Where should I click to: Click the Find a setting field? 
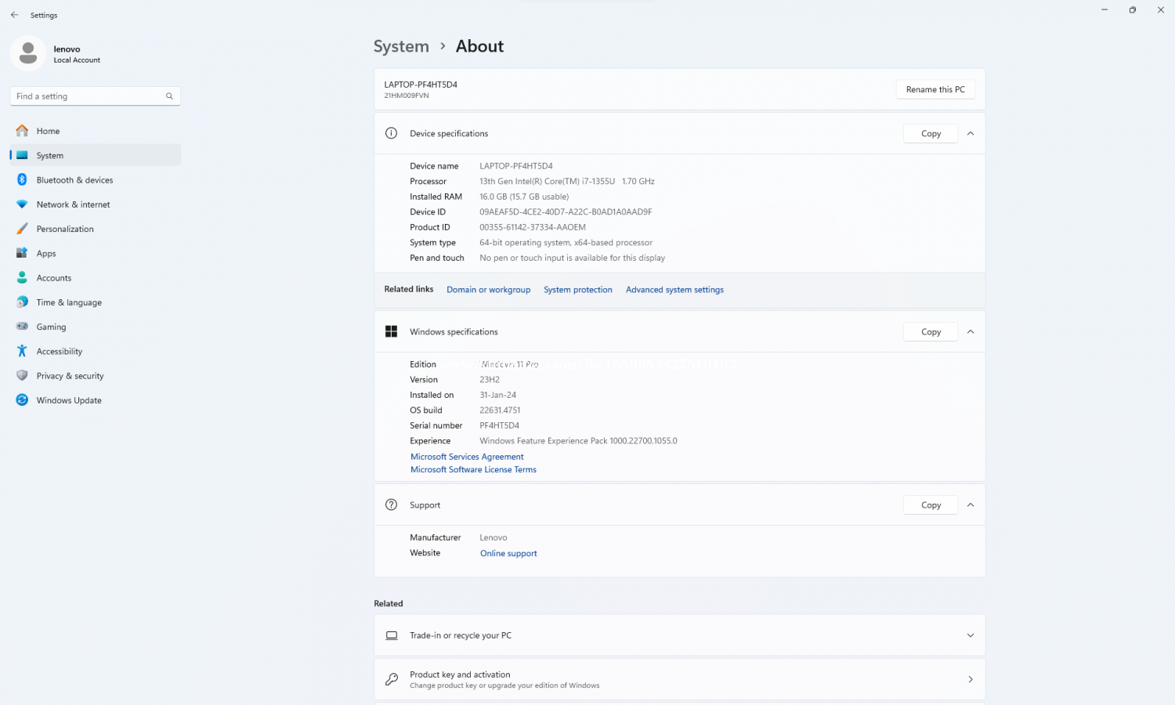(x=95, y=96)
